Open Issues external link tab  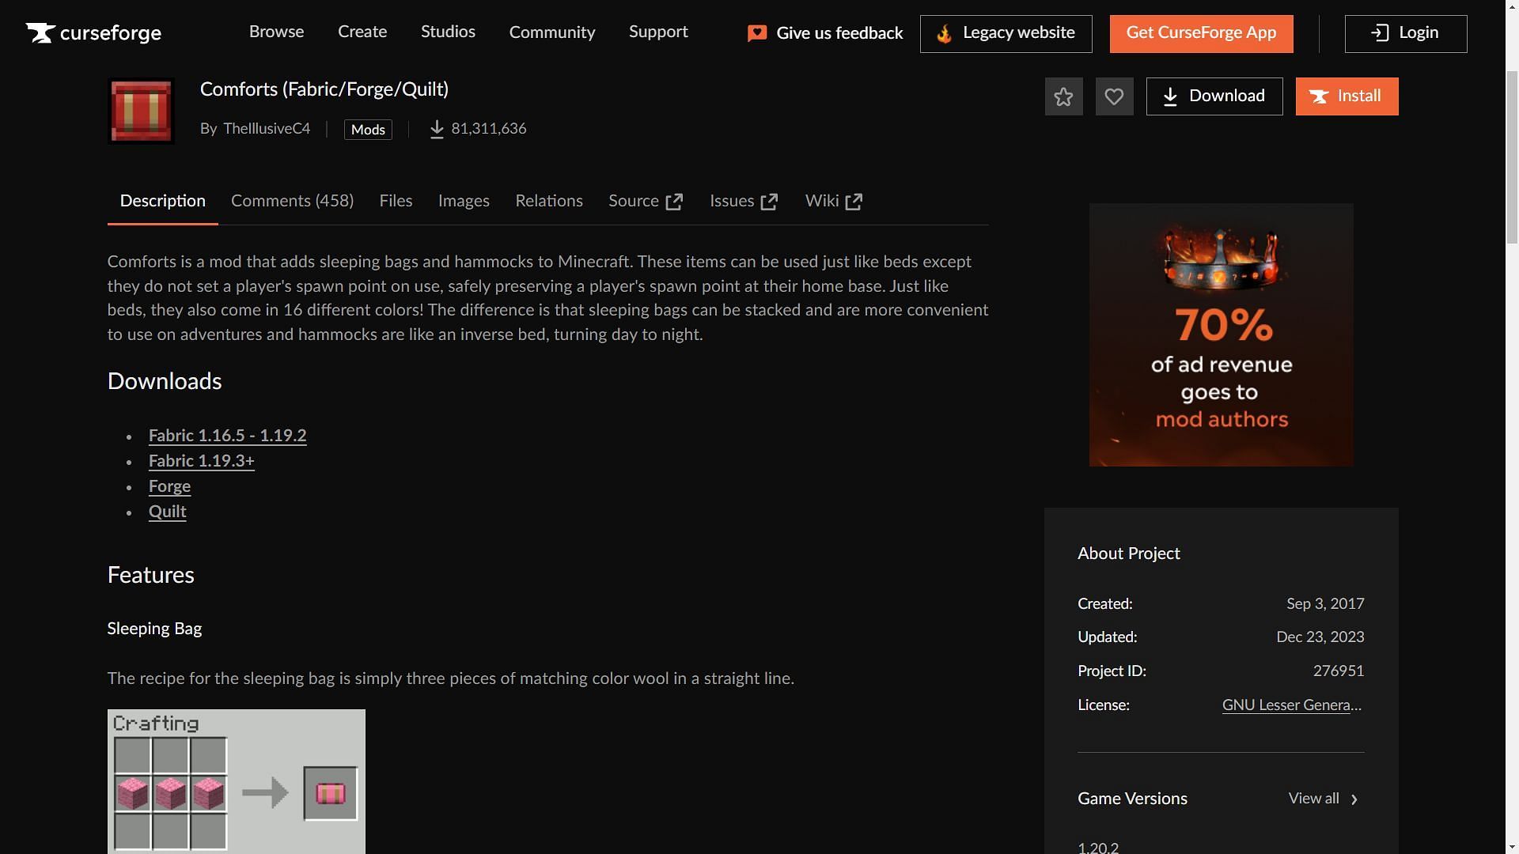coord(743,201)
